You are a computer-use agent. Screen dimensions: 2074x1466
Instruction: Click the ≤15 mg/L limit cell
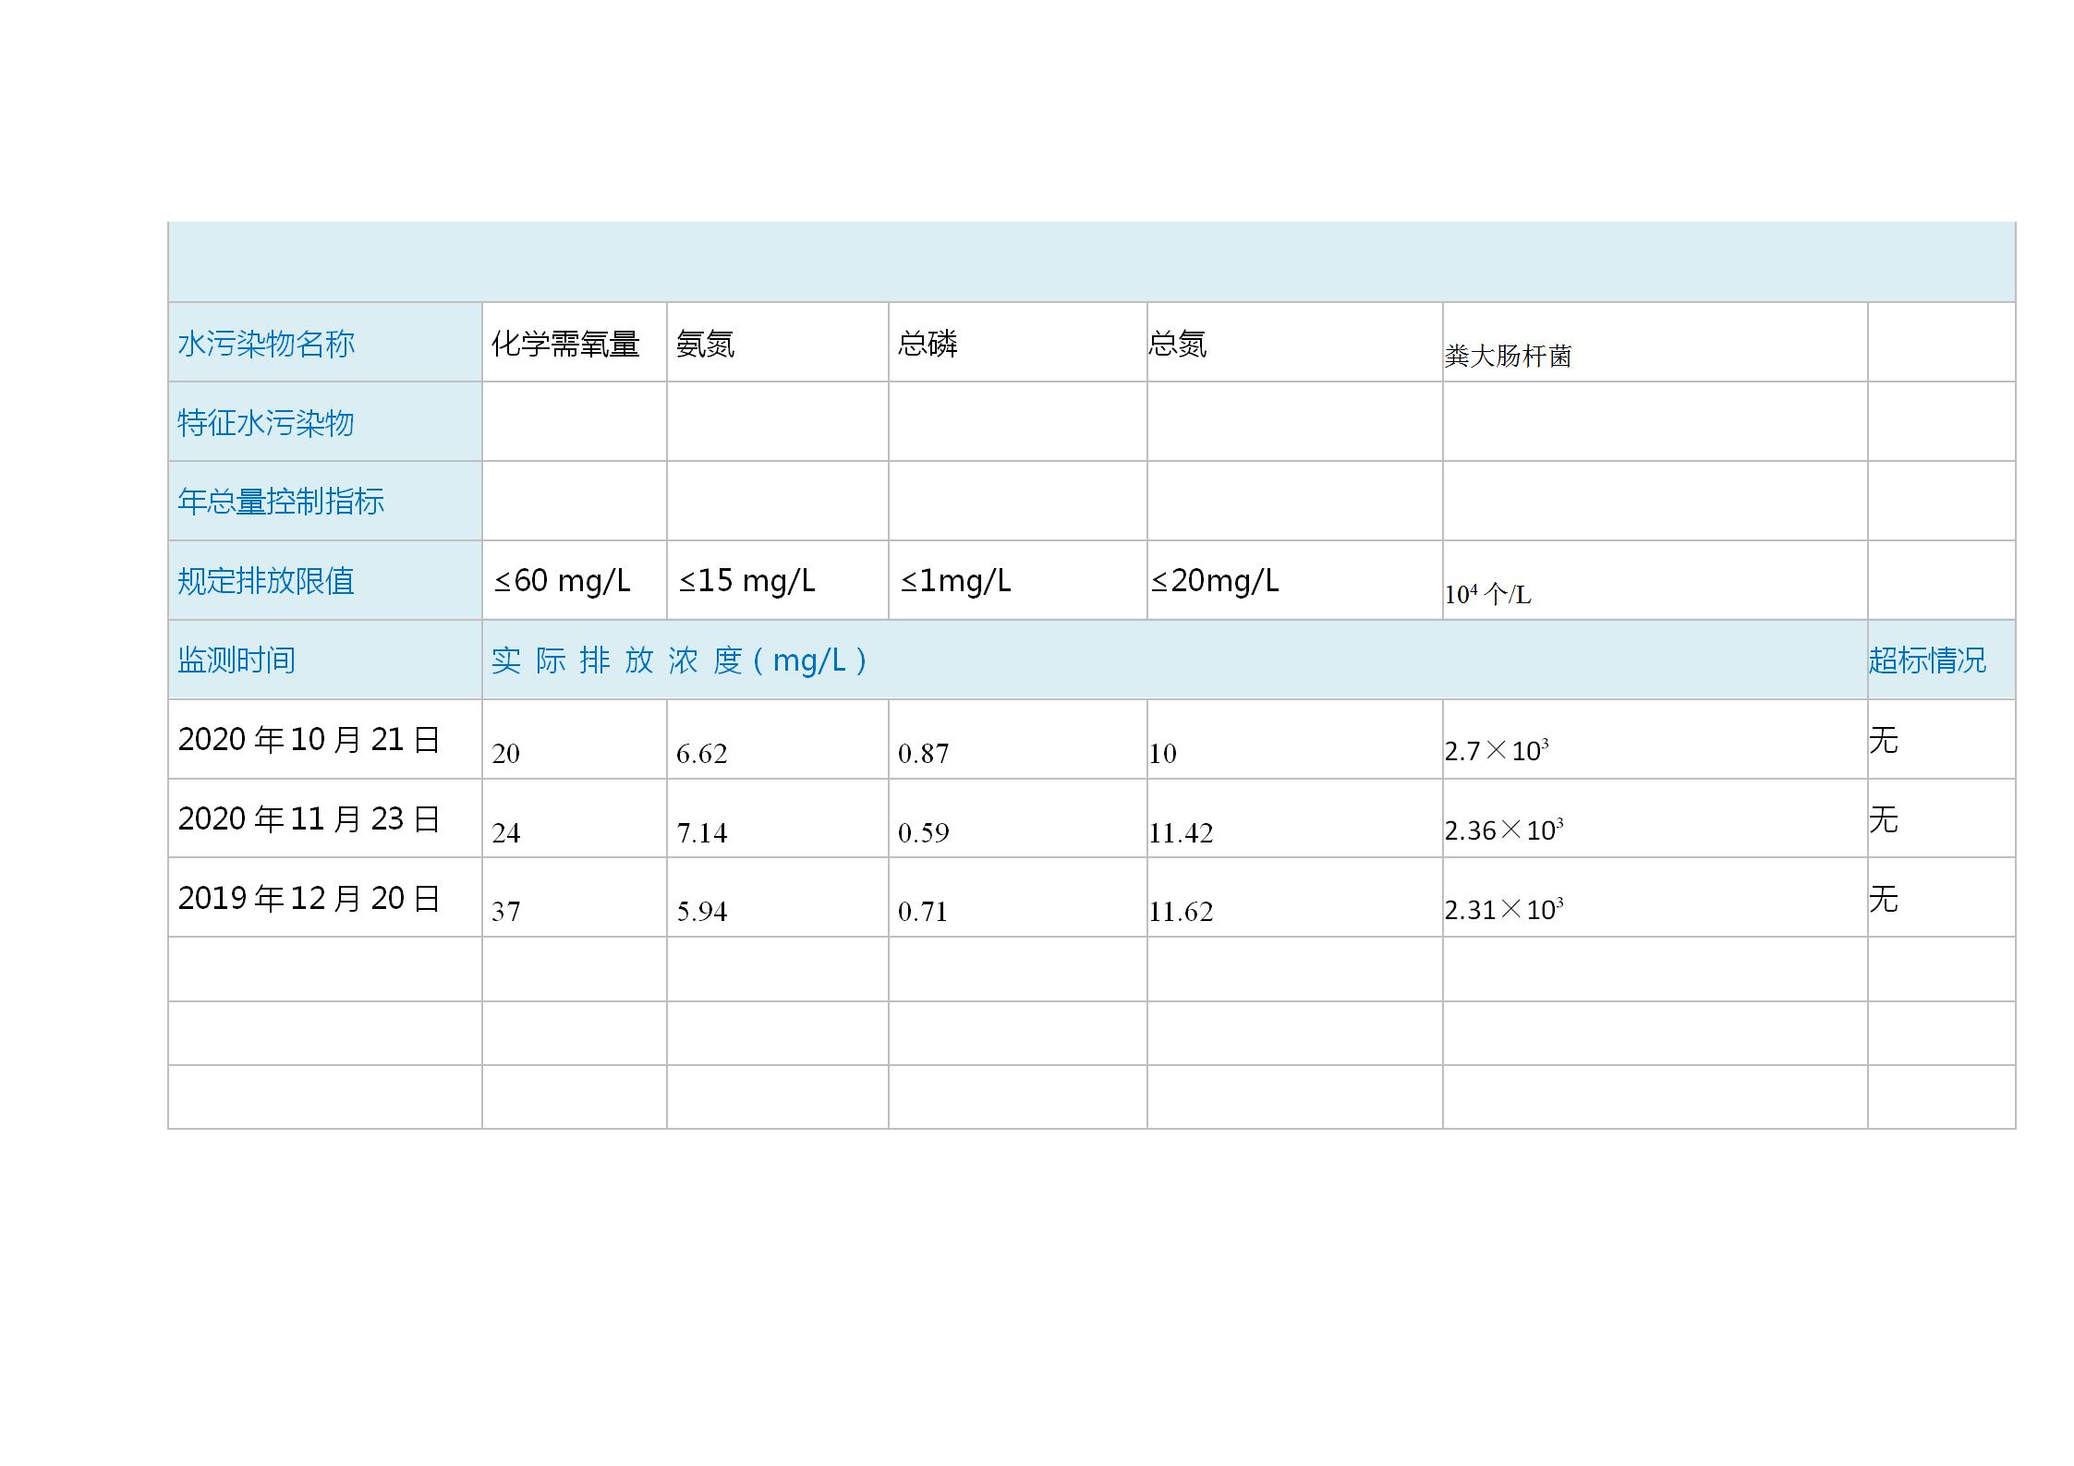pos(746,581)
